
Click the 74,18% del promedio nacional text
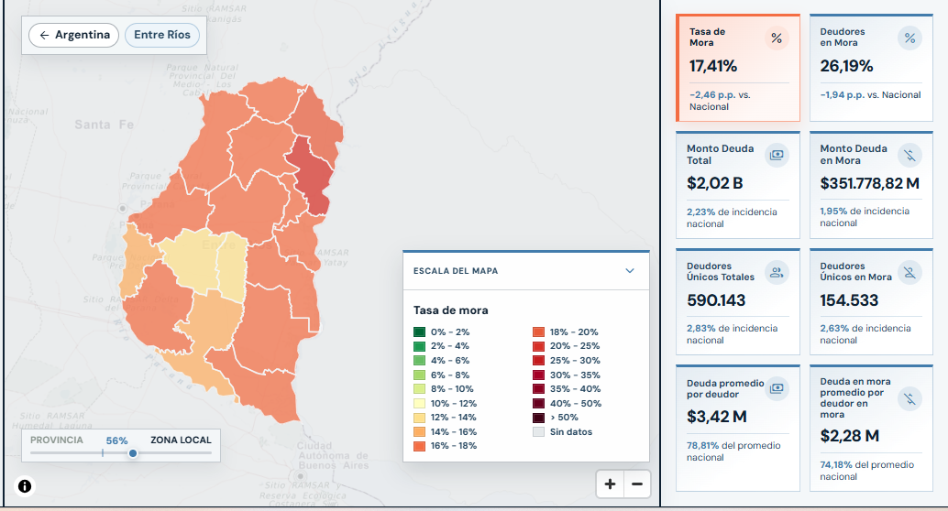point(867,471)
